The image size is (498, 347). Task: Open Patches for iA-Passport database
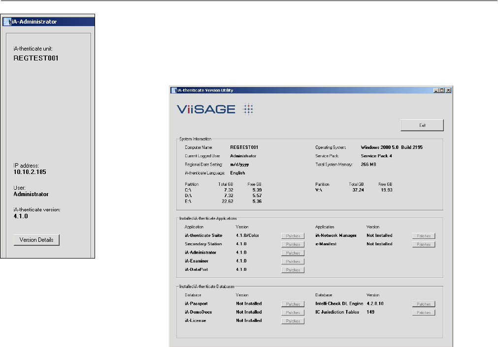click(293, 304)
